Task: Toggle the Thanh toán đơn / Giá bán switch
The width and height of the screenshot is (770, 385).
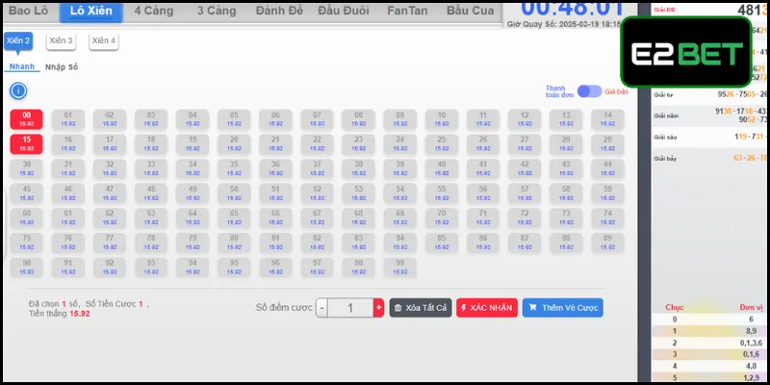Action: pyautogui.click(x=589, y=91)
